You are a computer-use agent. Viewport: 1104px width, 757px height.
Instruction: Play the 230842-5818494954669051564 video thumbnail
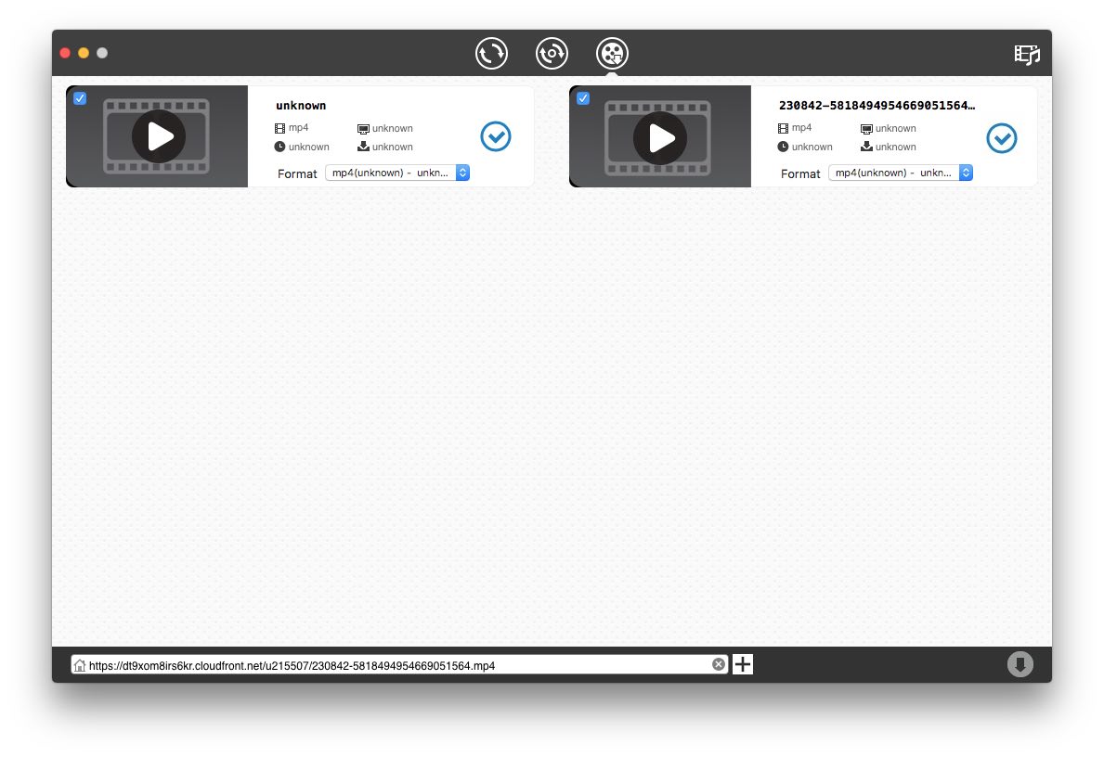click(660, 138)
